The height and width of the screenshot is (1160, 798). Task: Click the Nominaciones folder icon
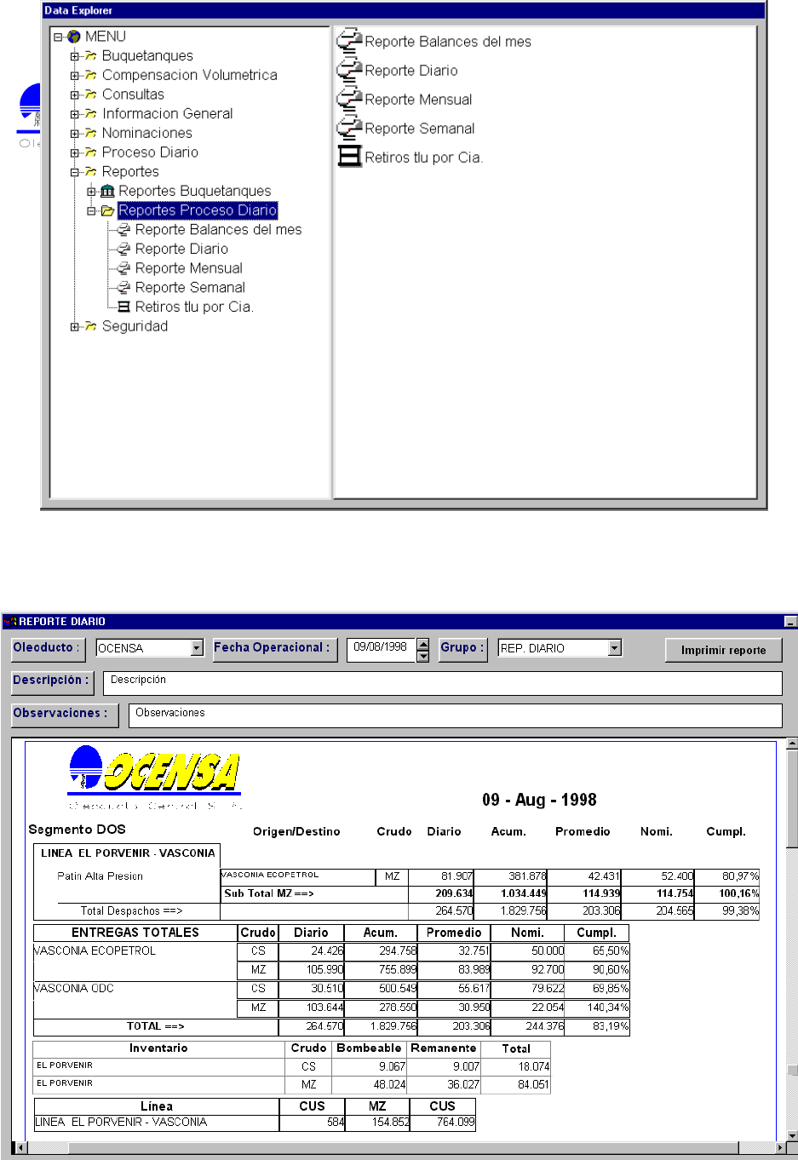[90, 134]
